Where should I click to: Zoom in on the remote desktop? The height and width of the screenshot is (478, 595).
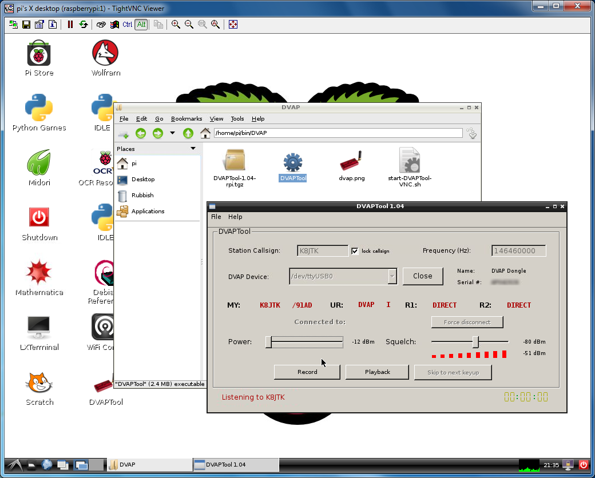coord(176,25)
